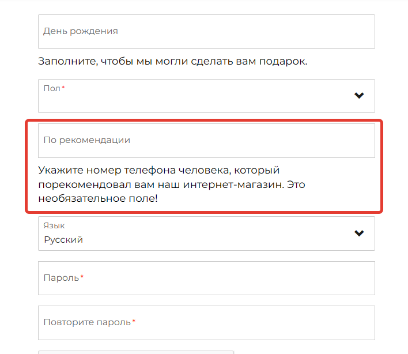This screenshot has width=408, height=354.
Task: Click the Повторите пароль placeholder label
Action: (x=87, y=322)
